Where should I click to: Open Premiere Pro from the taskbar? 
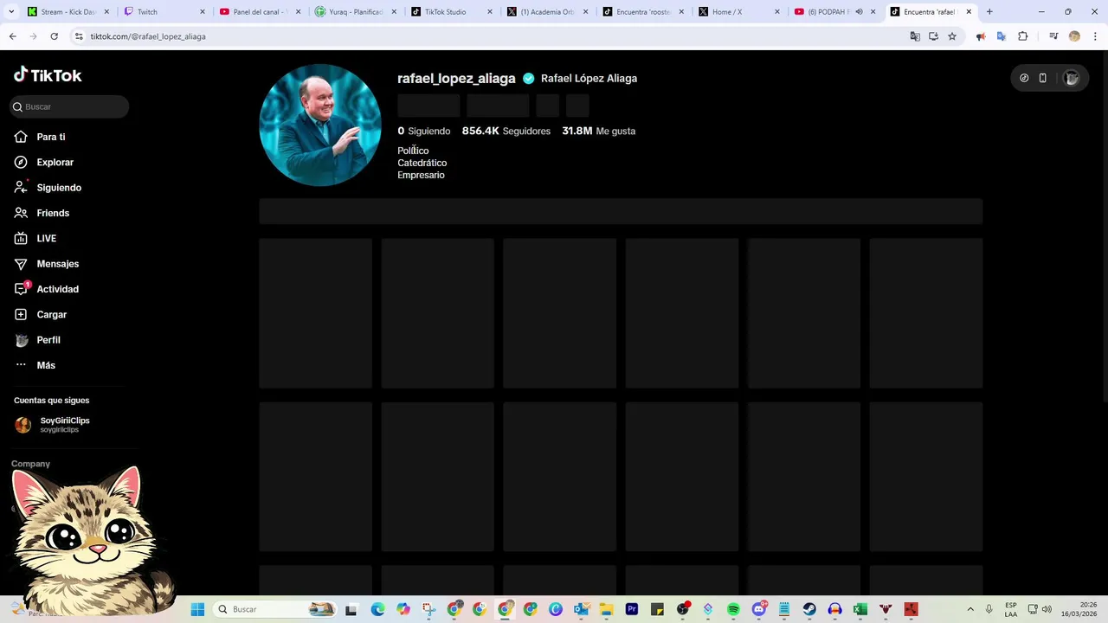(632, 609)
